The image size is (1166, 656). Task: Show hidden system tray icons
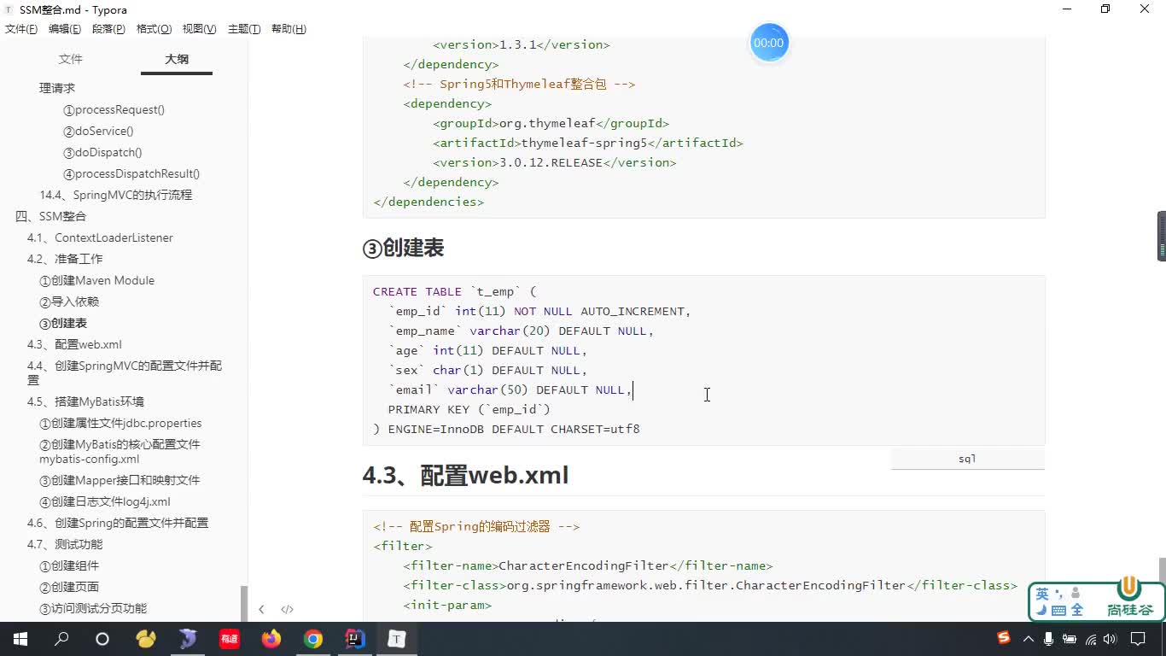click(x=1028, y=639)
